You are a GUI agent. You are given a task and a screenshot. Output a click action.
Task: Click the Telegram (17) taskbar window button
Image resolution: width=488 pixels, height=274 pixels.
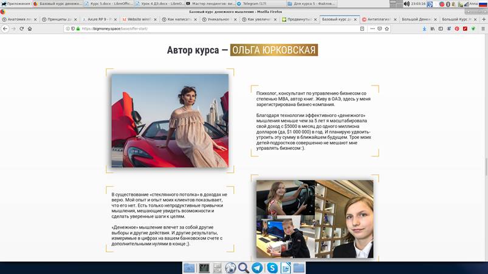pos(255,4)
